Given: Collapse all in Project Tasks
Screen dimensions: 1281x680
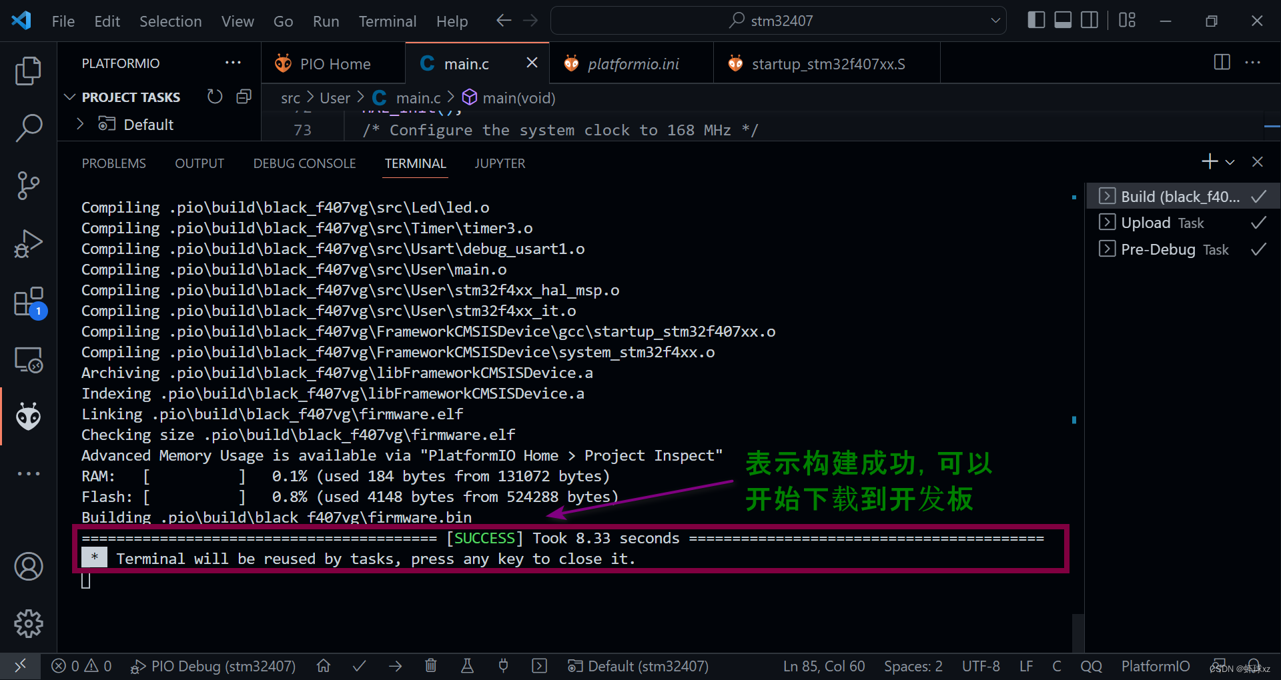Looking at the screenshot, I should tap(244, 97).
